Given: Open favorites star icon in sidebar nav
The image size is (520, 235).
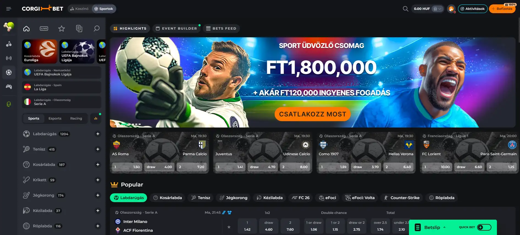Looking at the screenshot, I should pos(62,29).
